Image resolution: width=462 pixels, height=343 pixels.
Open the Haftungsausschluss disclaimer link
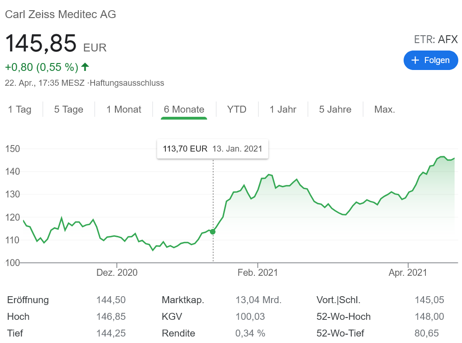point(127,83)
